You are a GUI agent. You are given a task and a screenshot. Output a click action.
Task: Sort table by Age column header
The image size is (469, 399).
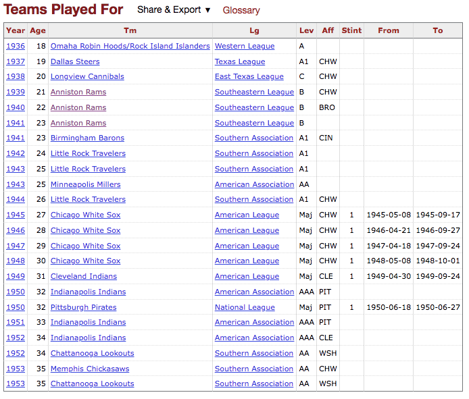point(38,30)
